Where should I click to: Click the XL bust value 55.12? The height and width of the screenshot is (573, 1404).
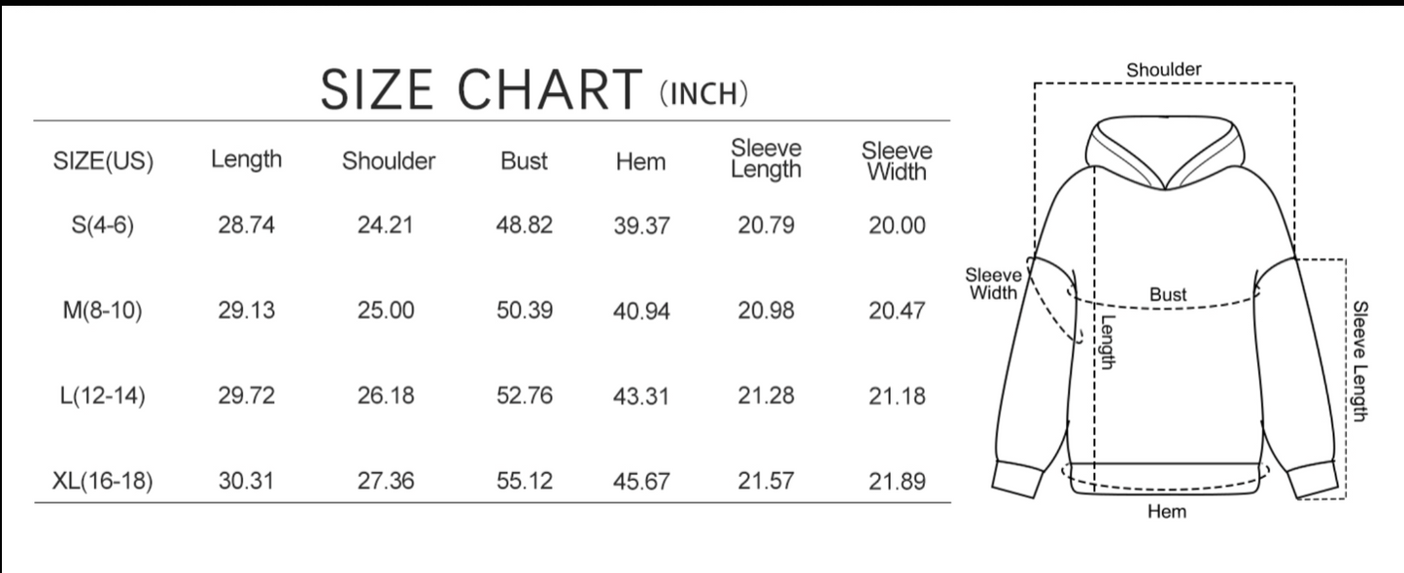525,481
